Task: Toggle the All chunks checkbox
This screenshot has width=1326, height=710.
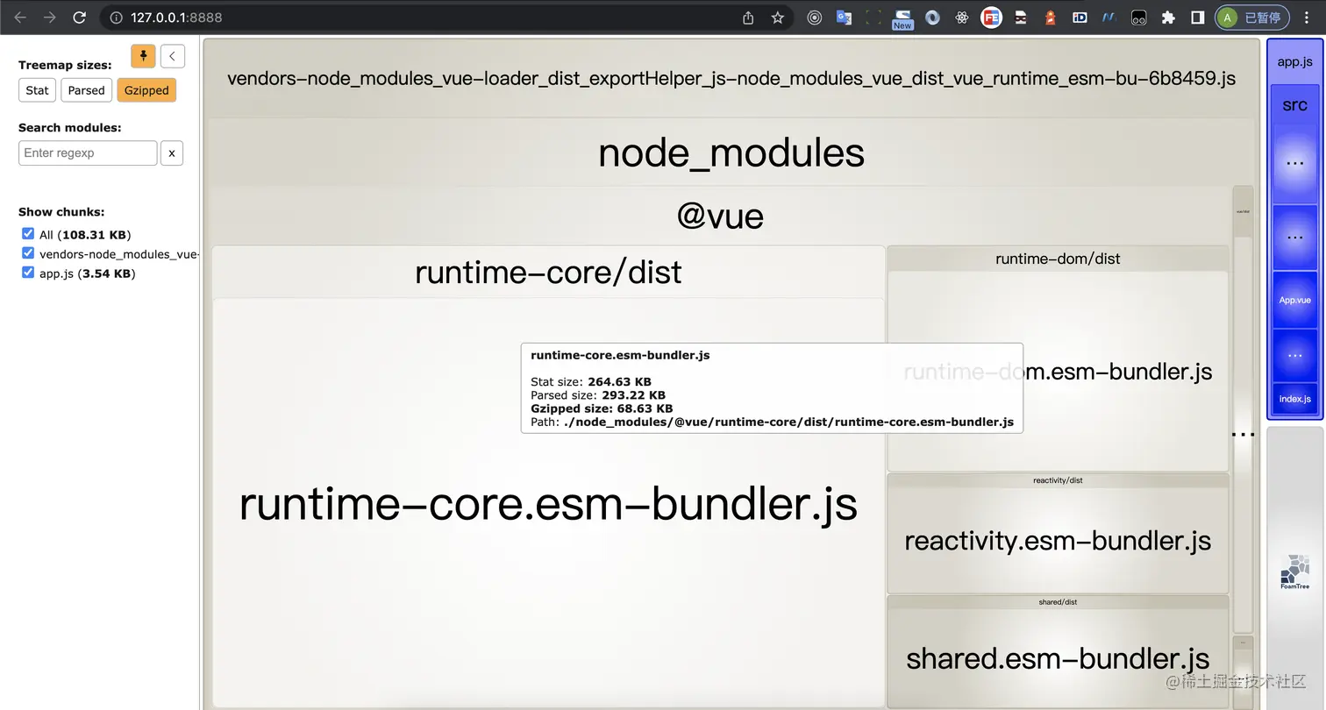Action: click(28, 234)
